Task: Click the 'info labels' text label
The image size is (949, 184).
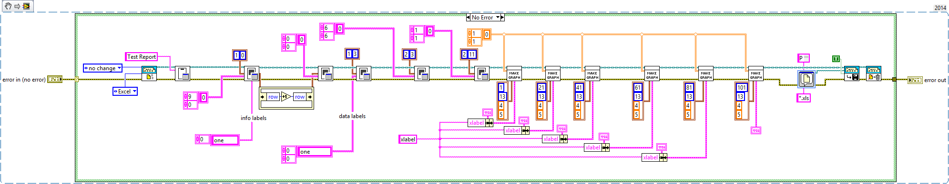Action: click(x=254, y=118)
